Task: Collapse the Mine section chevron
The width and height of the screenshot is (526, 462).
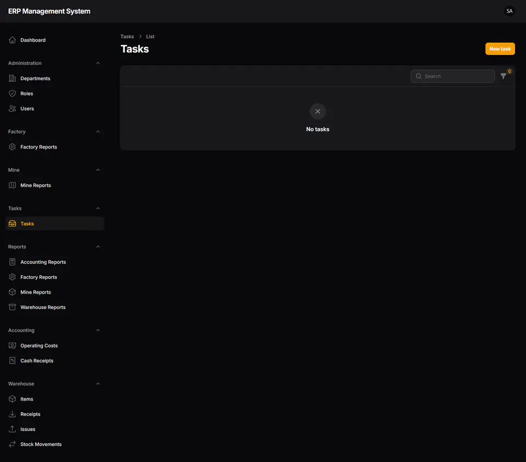Action: tap(98, 170)
